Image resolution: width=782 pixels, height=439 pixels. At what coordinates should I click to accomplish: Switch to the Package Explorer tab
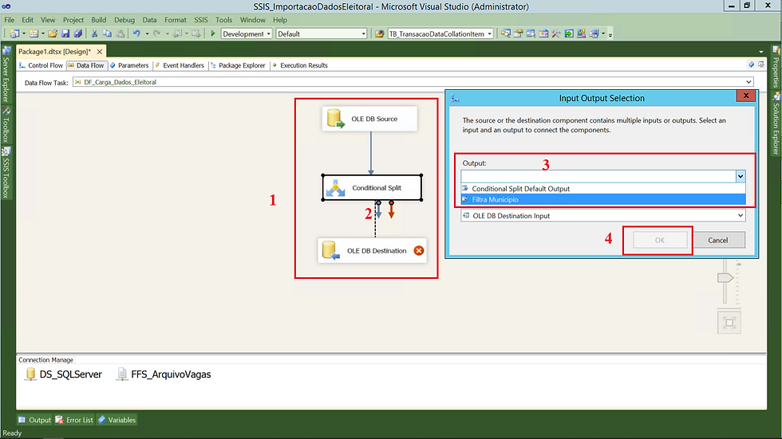[x=238, y=65]
